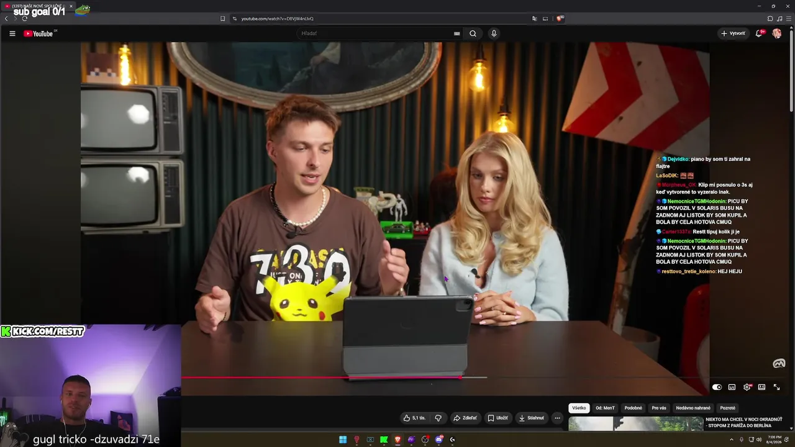
Task: Toggle autoplay switch in the video player
Action: 717,387
